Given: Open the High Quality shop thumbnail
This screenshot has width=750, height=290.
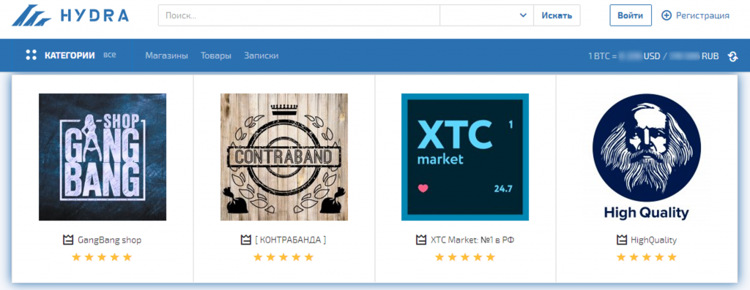Looking at the screenshot, I should (x=647, y=157).
